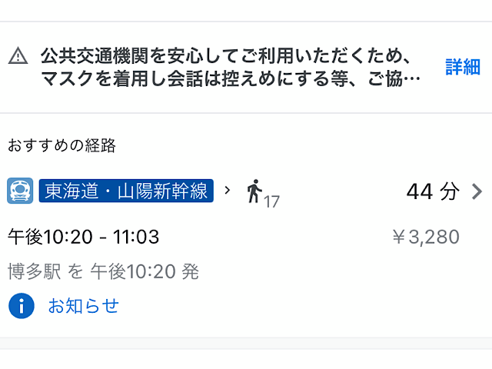Click the マスクを着用 advisory second line

coord(231,78)
